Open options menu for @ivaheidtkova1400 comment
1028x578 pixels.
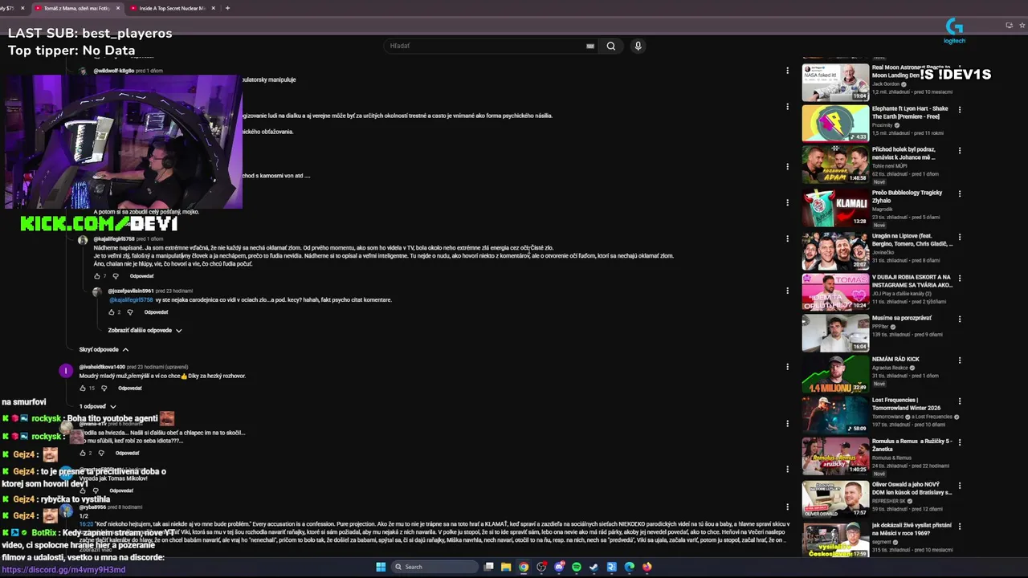pos(787,367)
